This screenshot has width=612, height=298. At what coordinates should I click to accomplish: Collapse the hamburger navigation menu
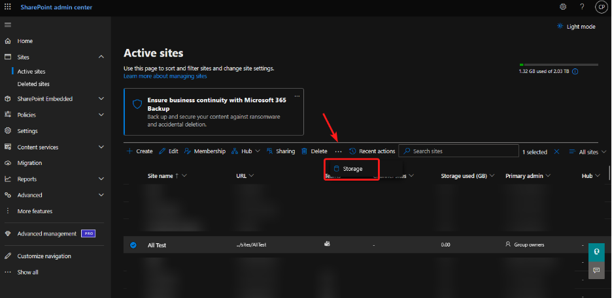pyautogui.click(x=8, y=25)
